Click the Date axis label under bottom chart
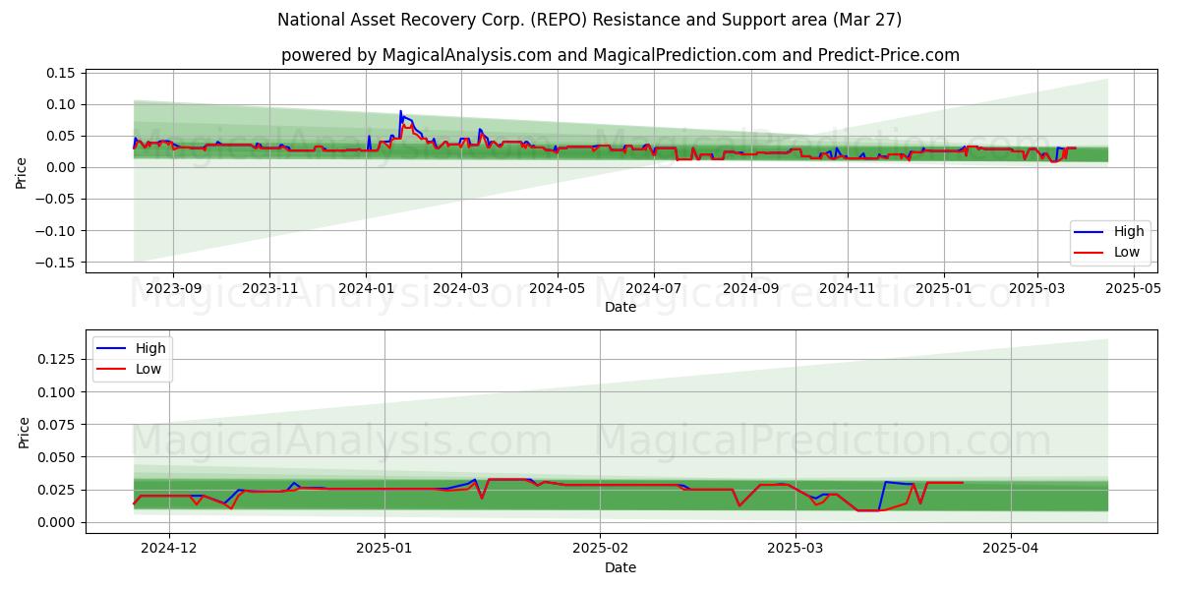The height and width of the screenshot is (590, 1180). (x=620, y=568)
